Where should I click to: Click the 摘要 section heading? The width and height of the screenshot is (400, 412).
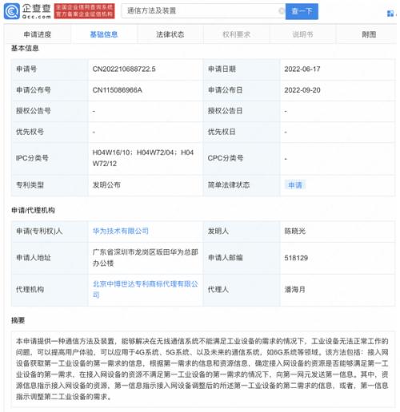click(x=18, y=320)
